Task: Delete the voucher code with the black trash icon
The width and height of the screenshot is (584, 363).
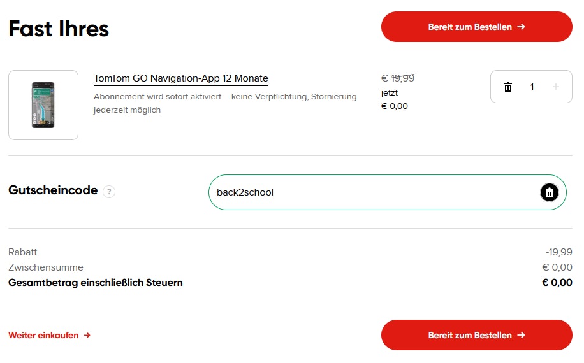Action: pyautogui.click(x=550, y=192)
